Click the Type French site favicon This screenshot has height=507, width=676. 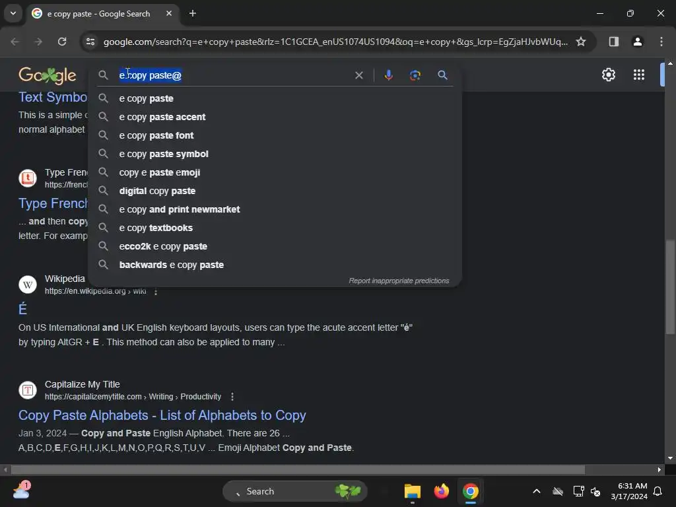coord(28,178)
